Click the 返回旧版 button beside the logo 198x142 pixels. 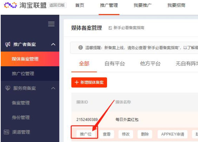point(57,5)
